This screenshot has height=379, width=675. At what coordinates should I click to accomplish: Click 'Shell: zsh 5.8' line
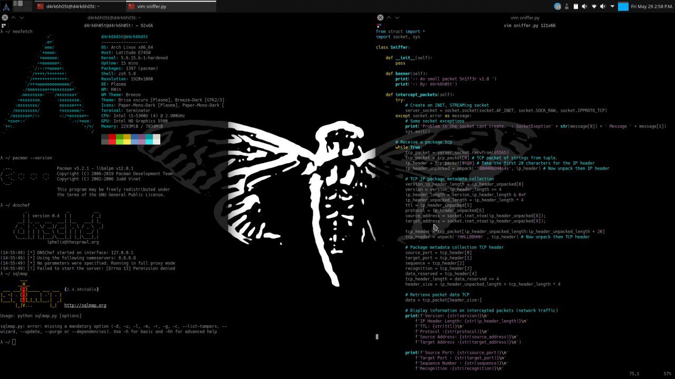[118, 74]
